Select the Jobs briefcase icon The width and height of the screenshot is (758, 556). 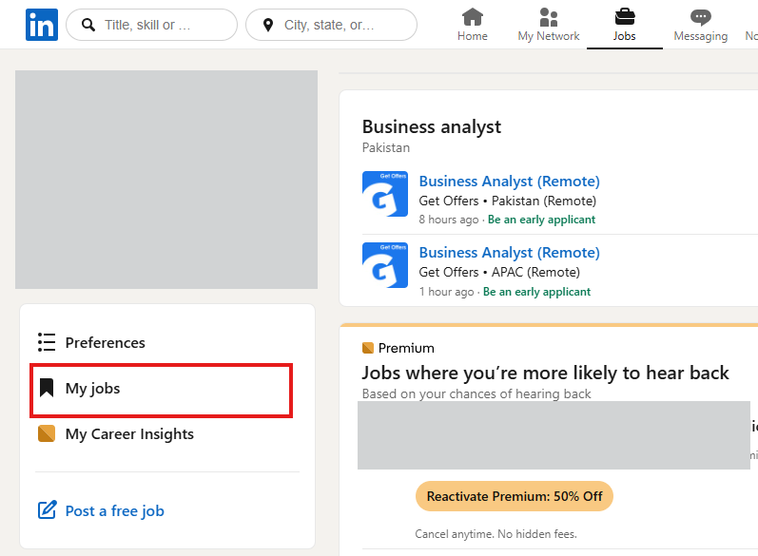[x=624, y=17]
